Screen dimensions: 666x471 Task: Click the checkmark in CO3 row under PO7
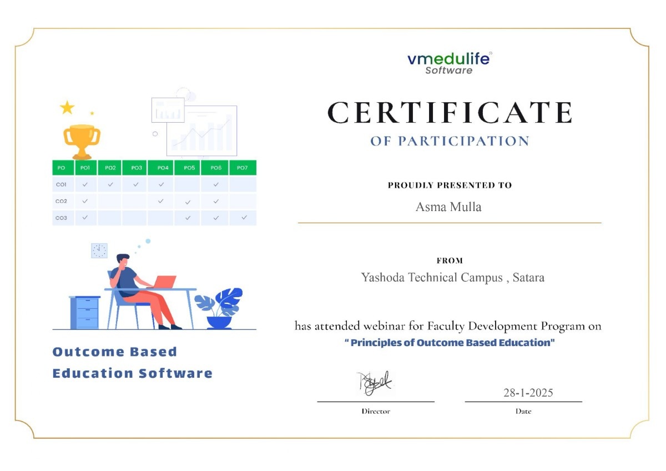pyautogui.click(x=244, y=218)
